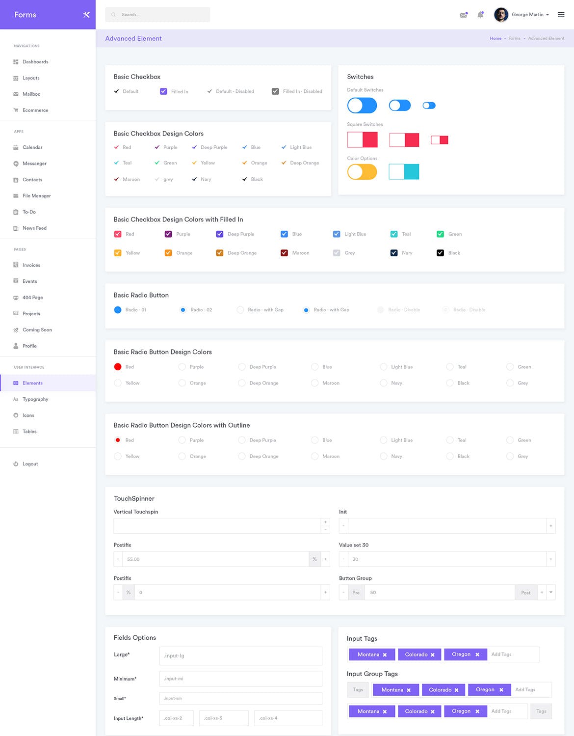Click the search magnifier icon
Screen dimensions: 574x736
click(x=113, y=14)
